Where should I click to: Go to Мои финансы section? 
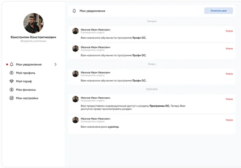(x=26, y=90)
